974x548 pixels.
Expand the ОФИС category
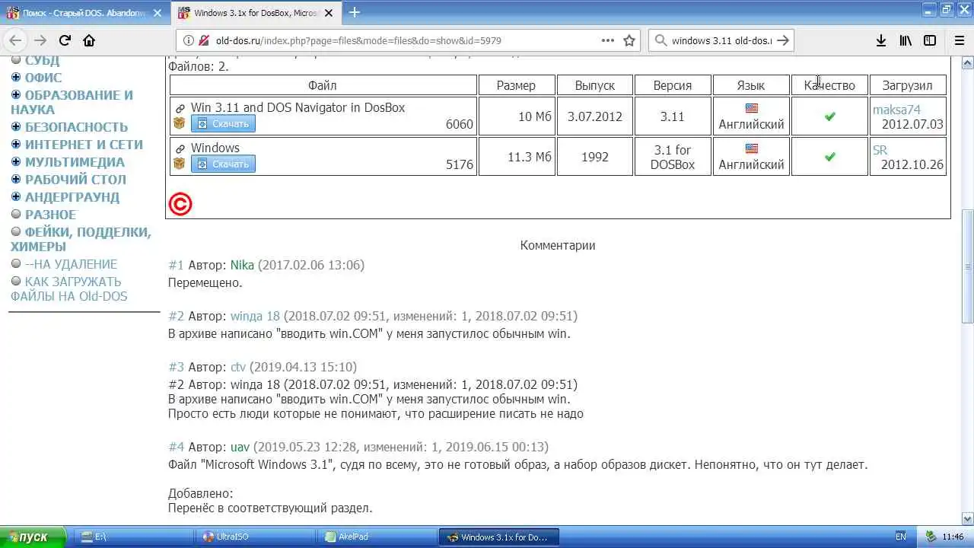(16, 78)
